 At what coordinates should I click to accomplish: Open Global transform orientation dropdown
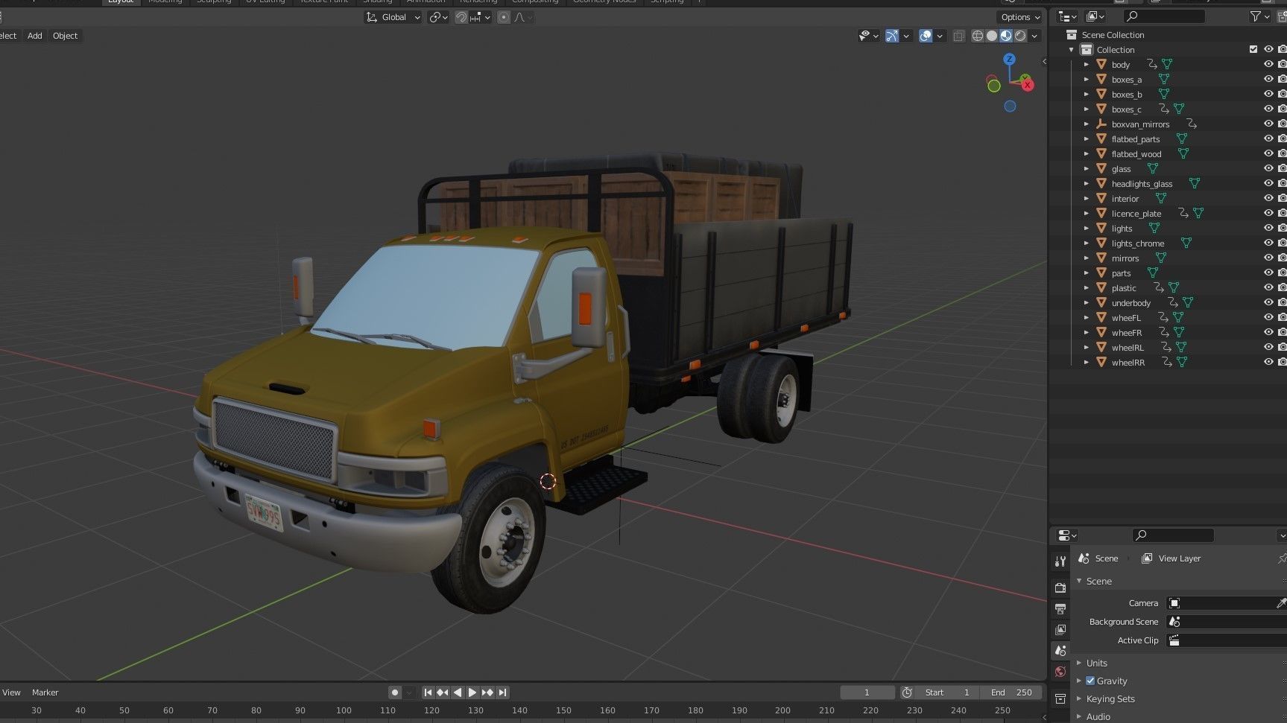point(393,17)
